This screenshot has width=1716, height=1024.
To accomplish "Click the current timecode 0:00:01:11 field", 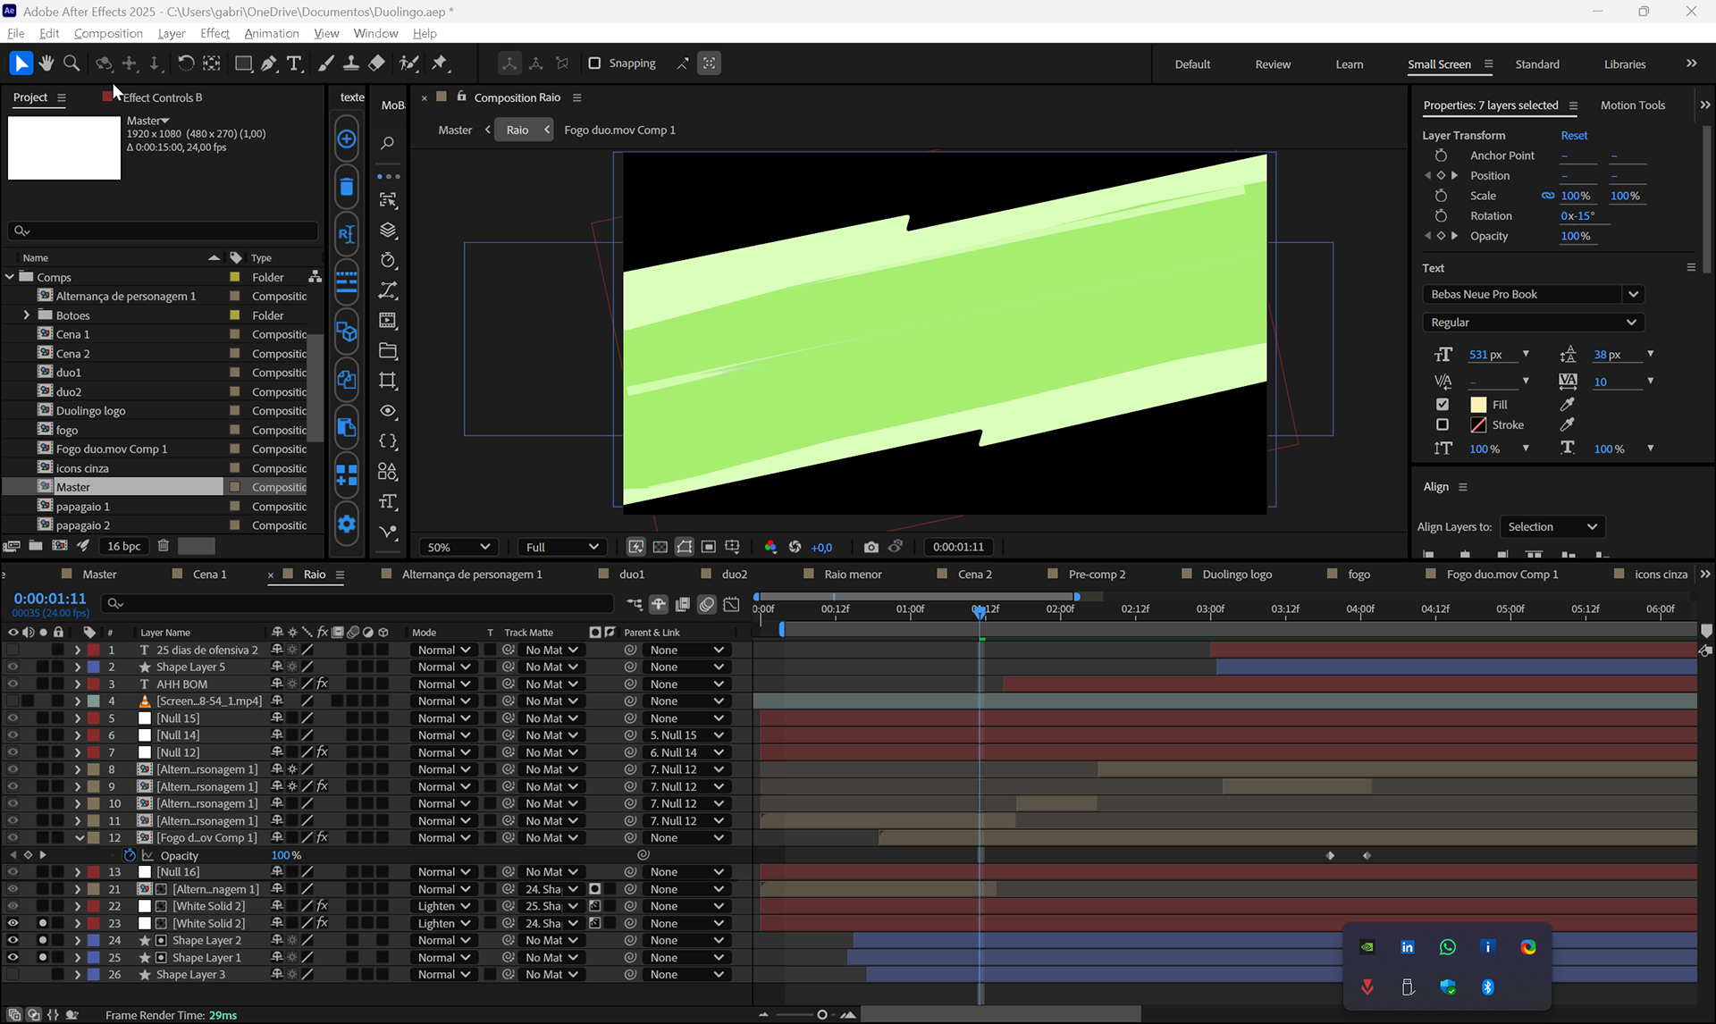I will tap(50, 598).
